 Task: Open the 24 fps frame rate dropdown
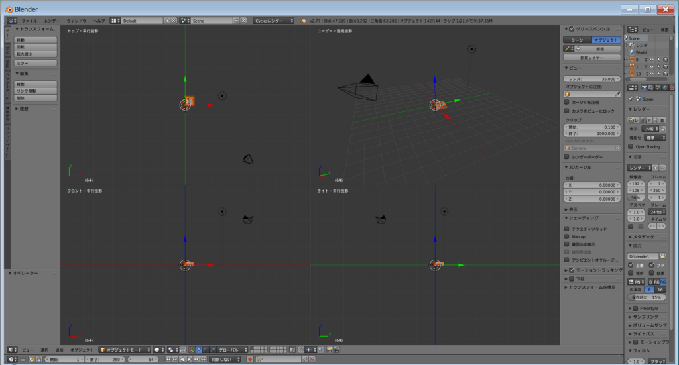pos(657,212)
